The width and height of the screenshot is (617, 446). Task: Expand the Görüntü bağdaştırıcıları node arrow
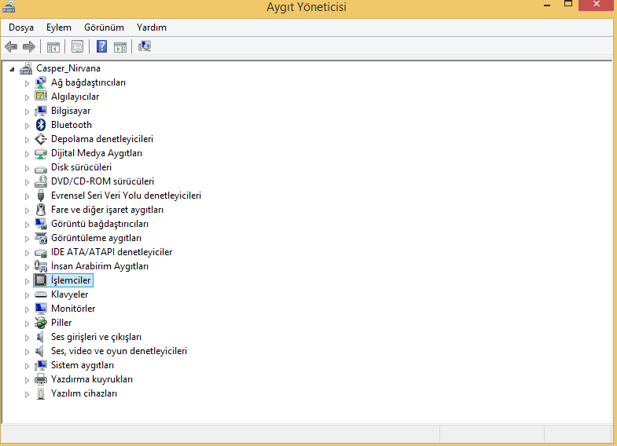(27, 225)
